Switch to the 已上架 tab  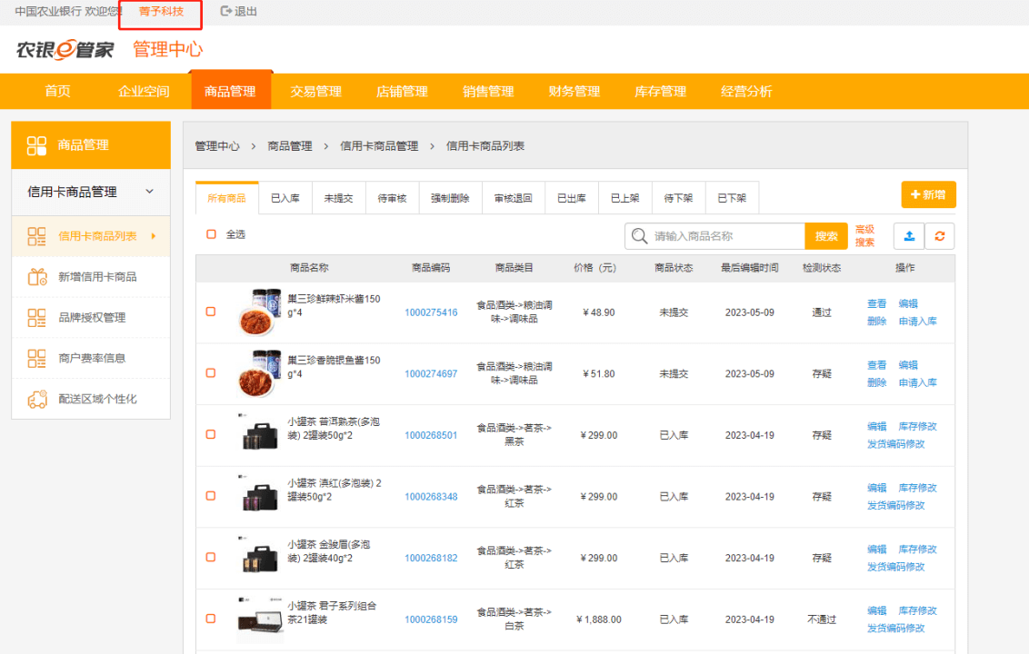625,198
